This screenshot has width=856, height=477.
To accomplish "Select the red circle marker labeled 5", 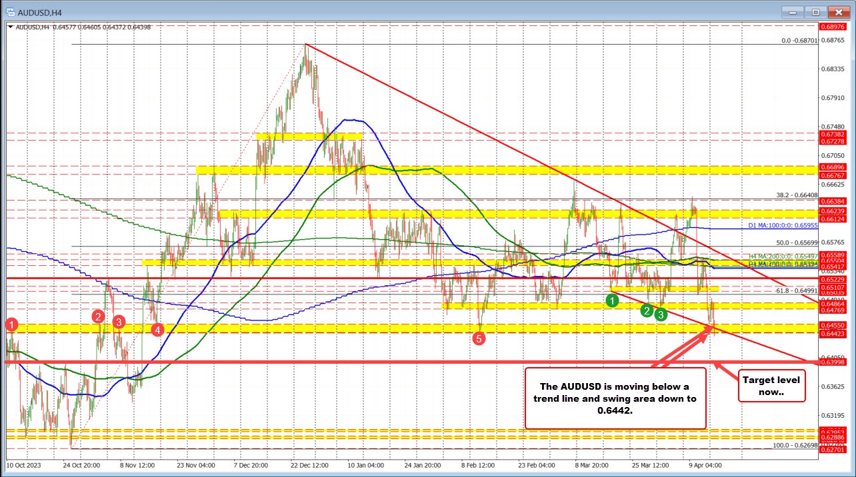I will click(x=479, y=338).
